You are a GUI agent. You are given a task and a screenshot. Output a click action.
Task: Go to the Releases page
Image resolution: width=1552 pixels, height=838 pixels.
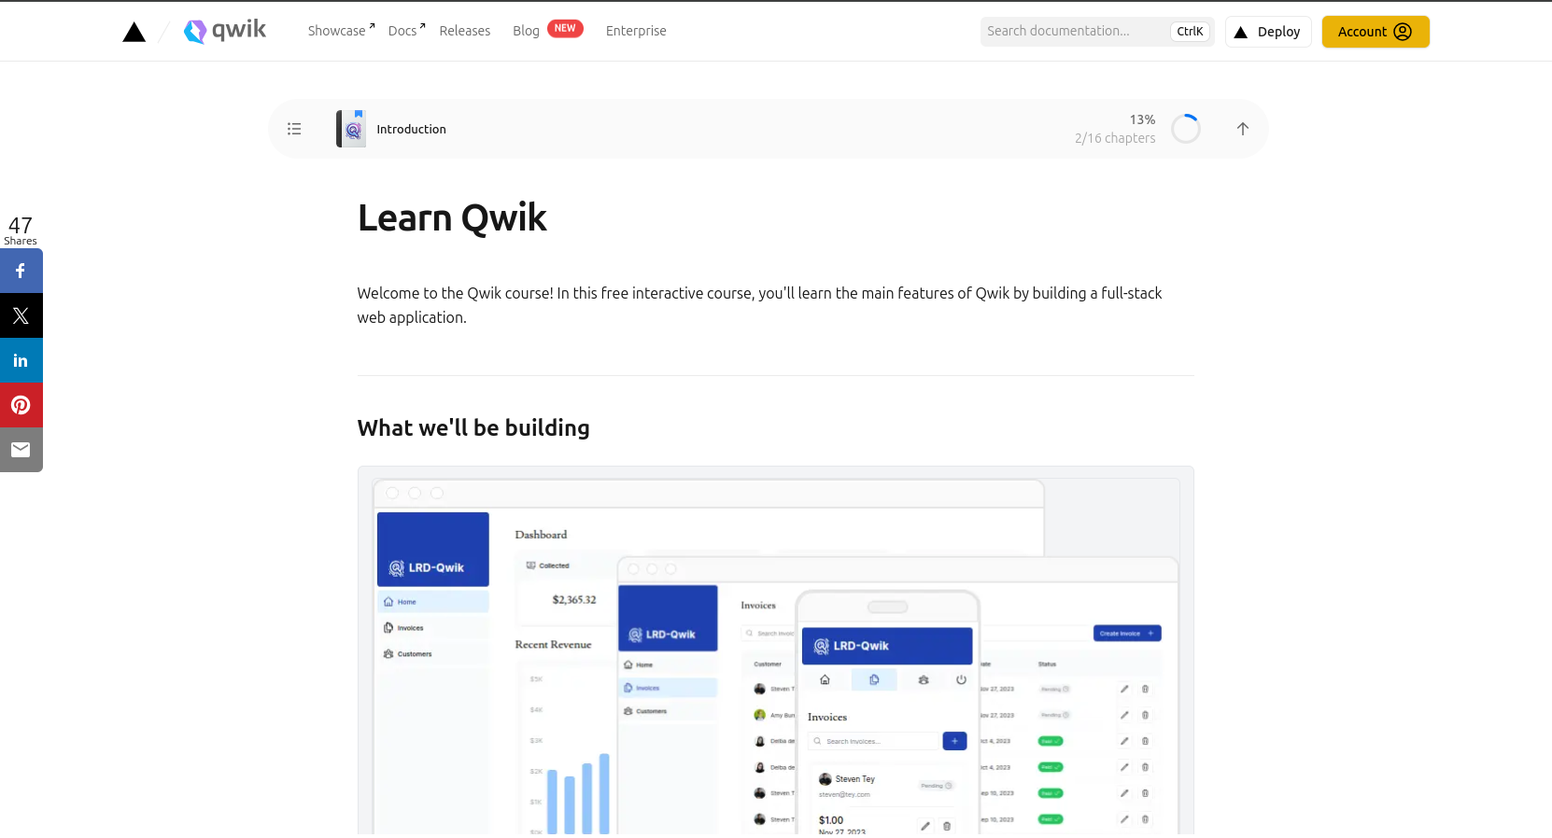pyautogui.click(x=465, y=31)
